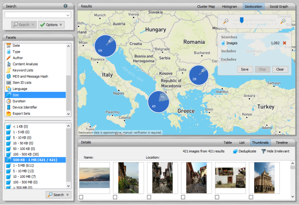This screenshot has height=205, width=299.
Task: Zoom in the map with magnifier icon
Action: (283, 21)
